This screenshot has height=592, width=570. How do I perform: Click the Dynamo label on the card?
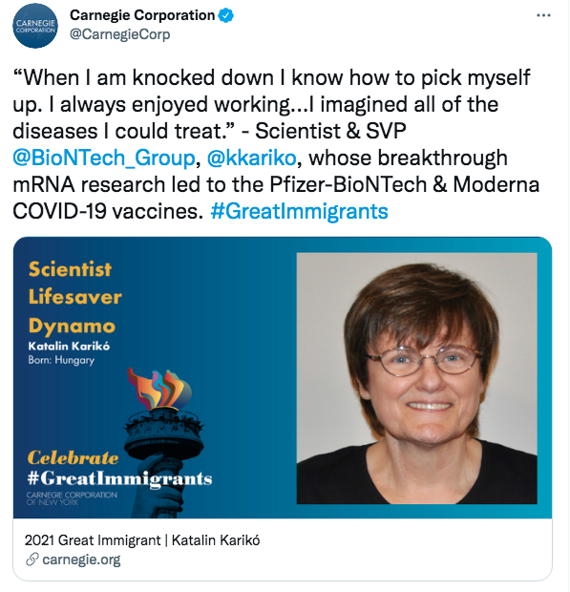(72, 327)
